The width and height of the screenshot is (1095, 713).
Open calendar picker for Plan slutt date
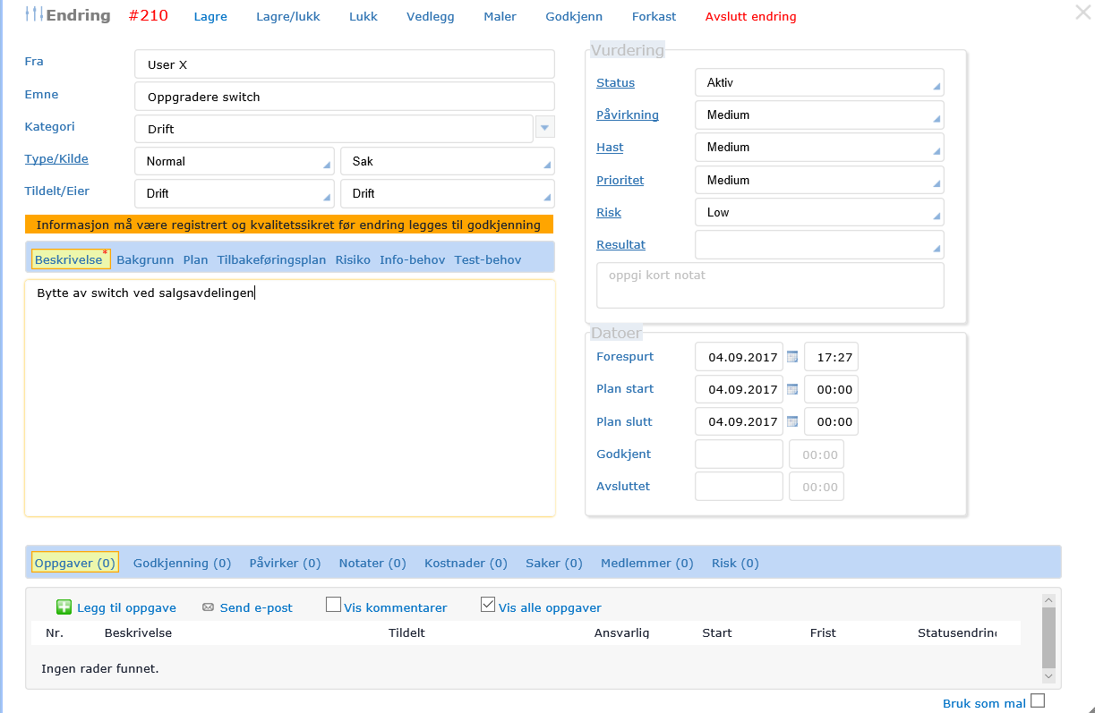pos(792,421)
